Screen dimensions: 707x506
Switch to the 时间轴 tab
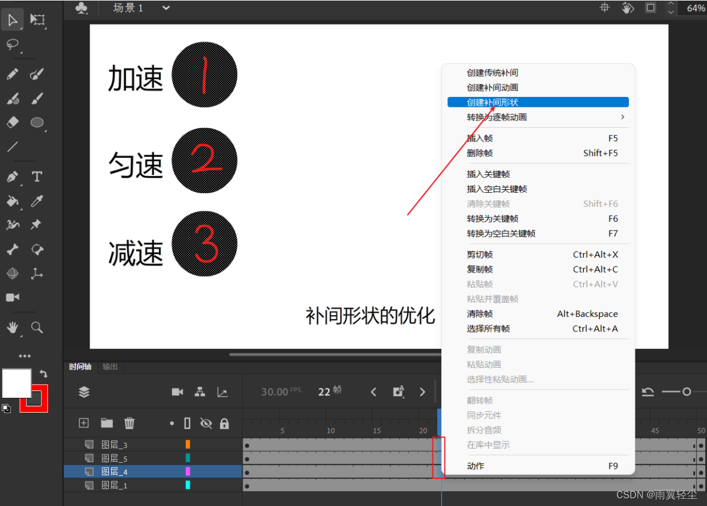(80, 366)
